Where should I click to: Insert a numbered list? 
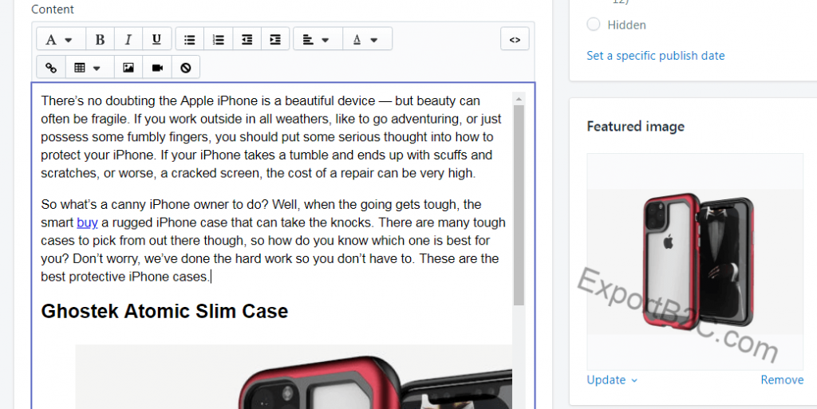click(218, 39)
